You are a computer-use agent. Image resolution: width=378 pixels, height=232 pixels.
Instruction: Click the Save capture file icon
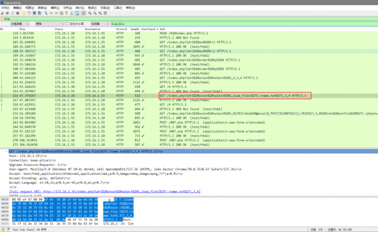click(29, 13)
